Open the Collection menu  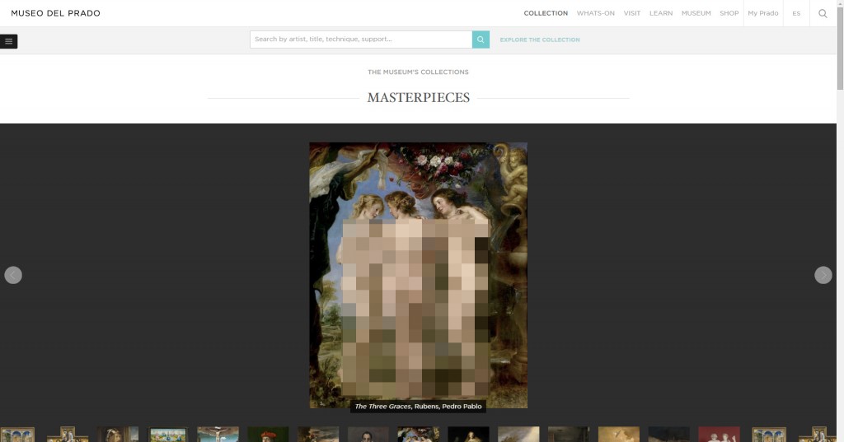tap(546, 13)
